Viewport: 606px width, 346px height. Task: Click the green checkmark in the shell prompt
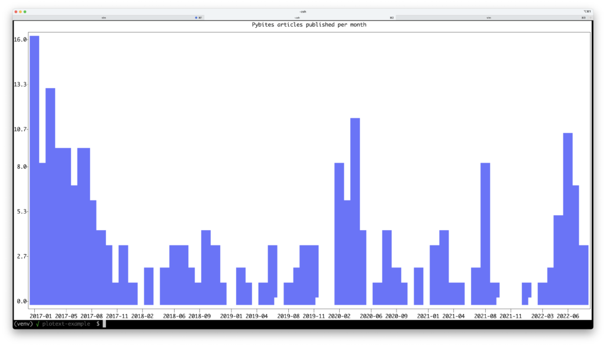pyautogui.click(x=37, y=324)
